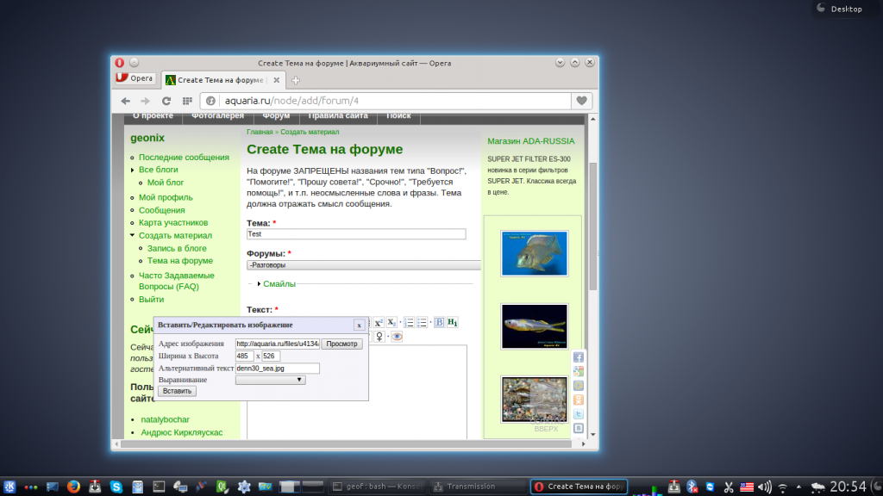This screenshot has height=496, width=883.
Task: Share the page on Twitter
Action: tap(579, 414)
